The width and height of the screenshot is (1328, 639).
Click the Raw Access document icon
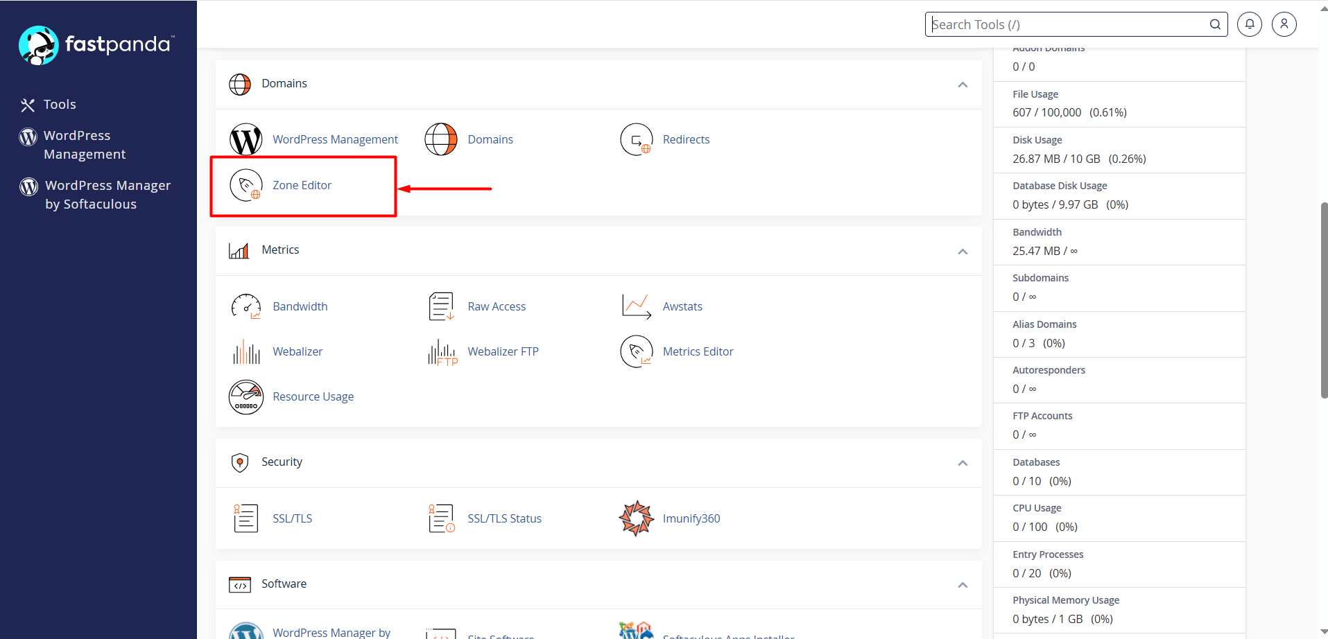[441, 306]
